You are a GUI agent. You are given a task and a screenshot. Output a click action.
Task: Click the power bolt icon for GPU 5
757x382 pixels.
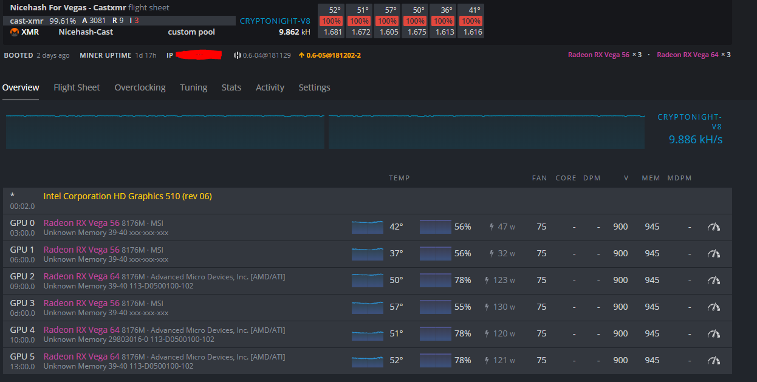tap(487, 360)
